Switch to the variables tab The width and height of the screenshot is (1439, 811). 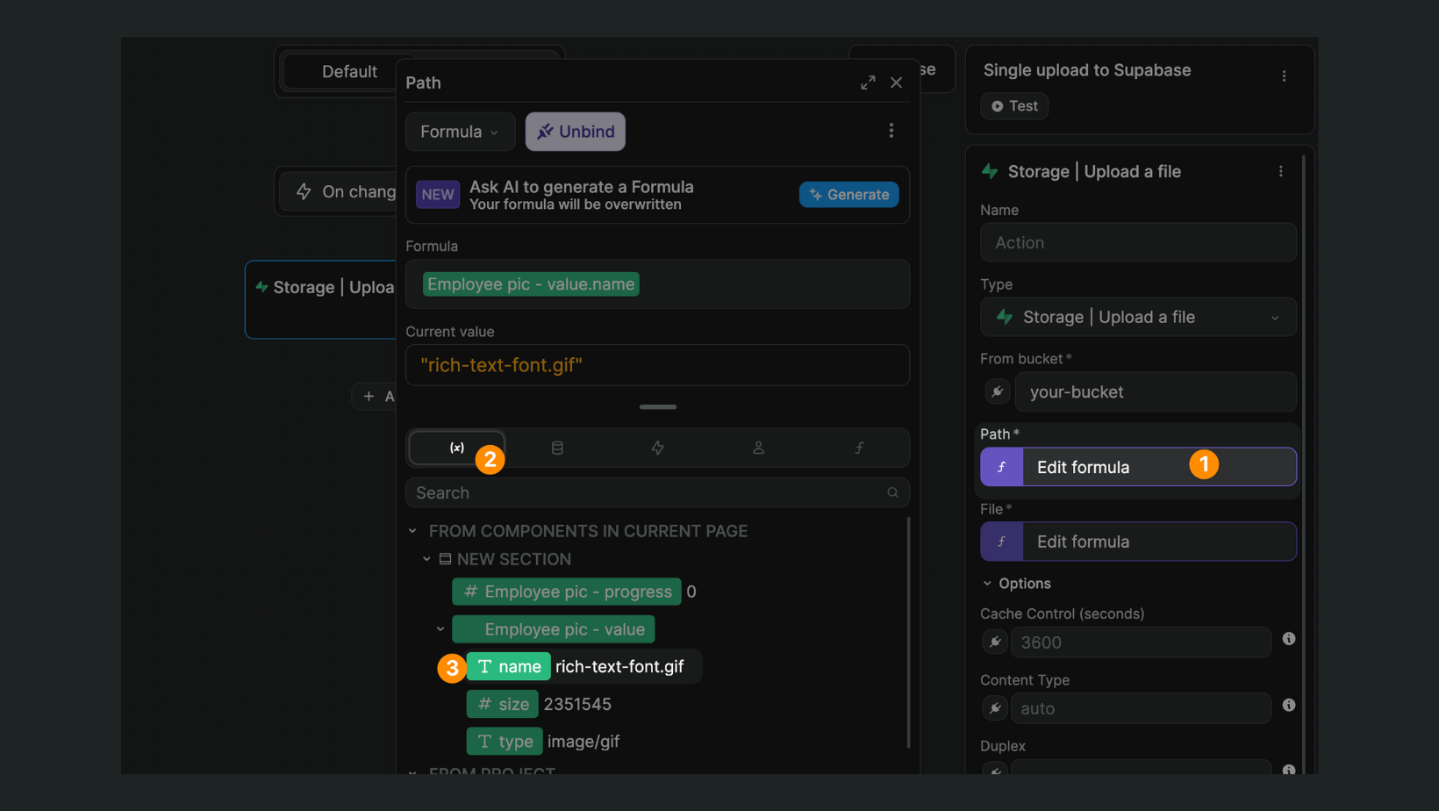pyautogui.click(x=457, y=448)
